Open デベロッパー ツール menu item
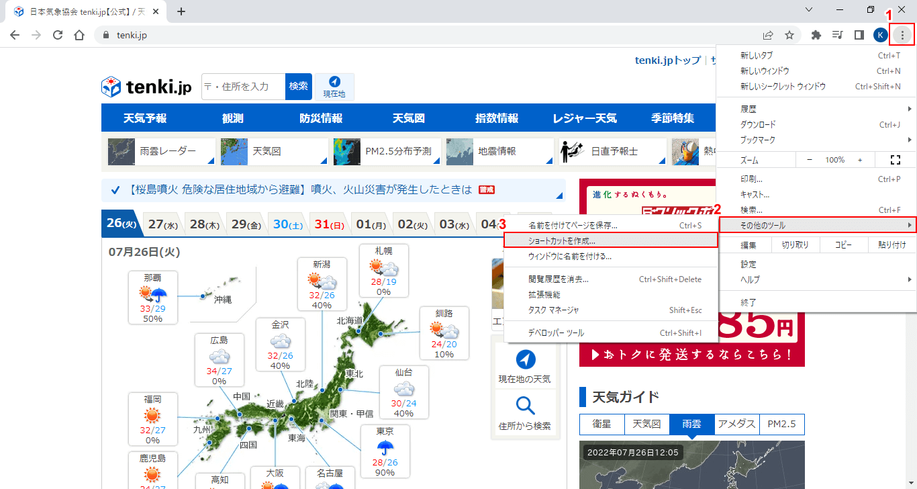This screenshot has height=489, width=917. (x=611, y=333)
